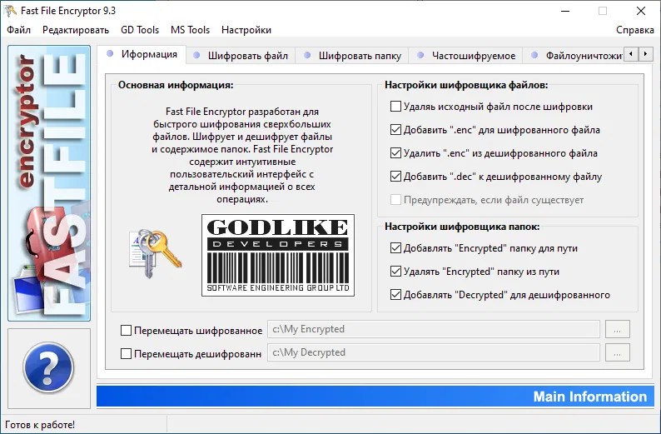Screen dimensions: 661x434
Task: Minimize the Fast File Encryptor window
Action: click(565, 11)
